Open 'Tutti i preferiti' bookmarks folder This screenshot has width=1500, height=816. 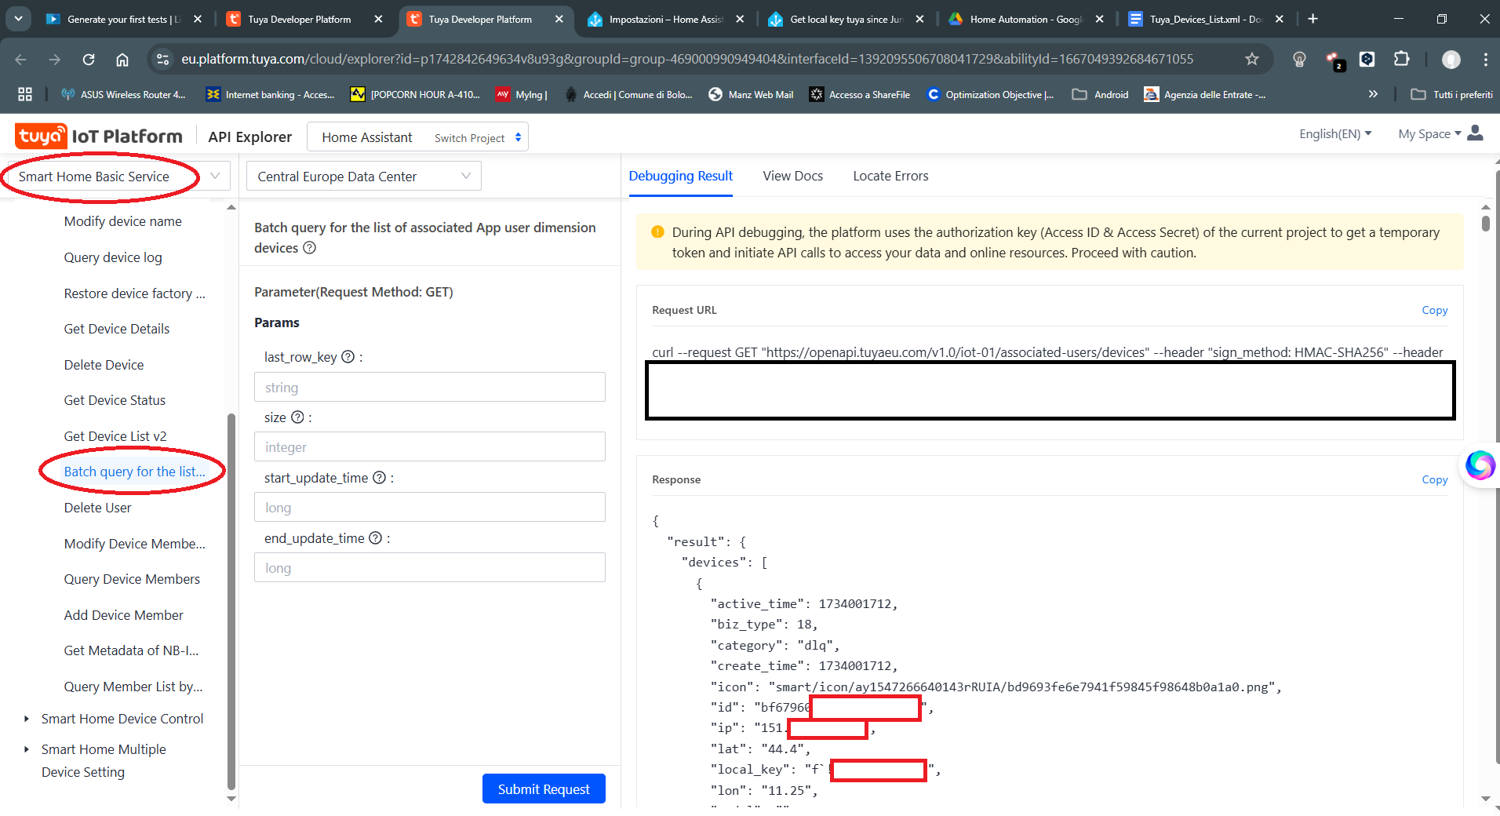tap(1452, 94)
